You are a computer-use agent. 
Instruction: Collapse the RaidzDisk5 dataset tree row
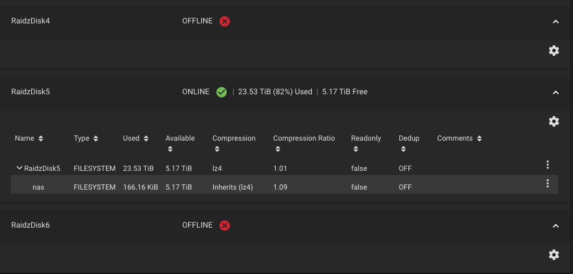coord(19,168)
